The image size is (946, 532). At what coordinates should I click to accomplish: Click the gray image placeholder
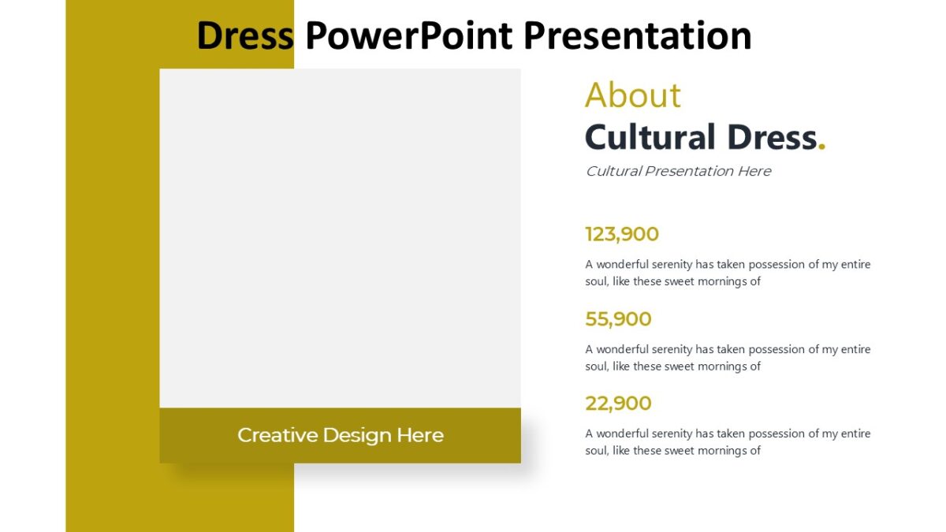coord(341,236)
